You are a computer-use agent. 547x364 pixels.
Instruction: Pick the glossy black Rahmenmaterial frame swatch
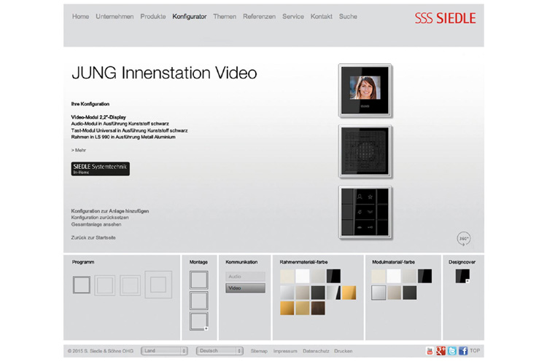tap(333, 276)
